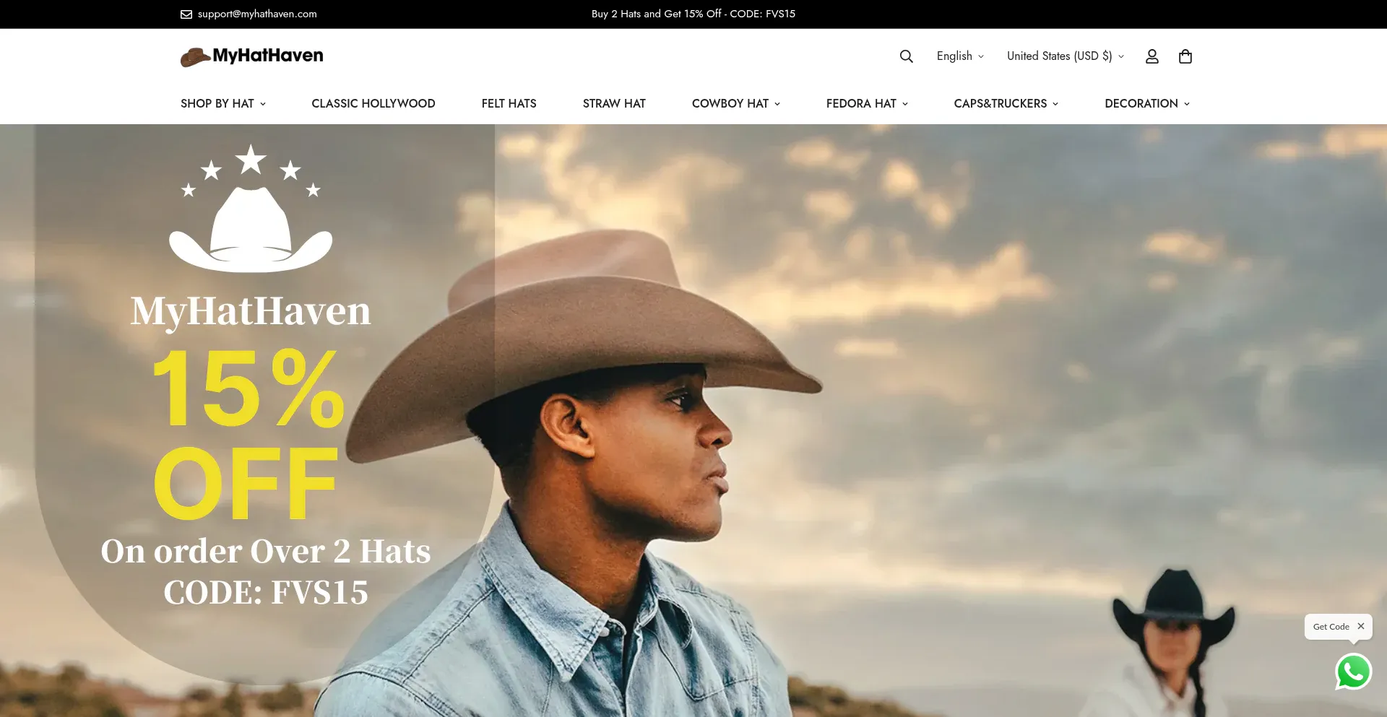Image resolution: width=1387 pixels, height=717 pixels.
Task: Open the shopping bag cart icon
Action: tap(1185, 56)
